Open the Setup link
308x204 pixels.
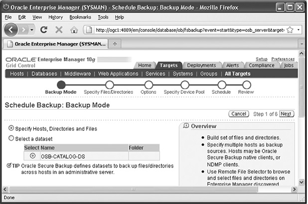(262, 59)
